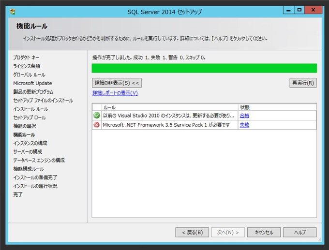329x250 pixels.
Task: Open the 失敗 status link
Action: (x=244, y=125)
